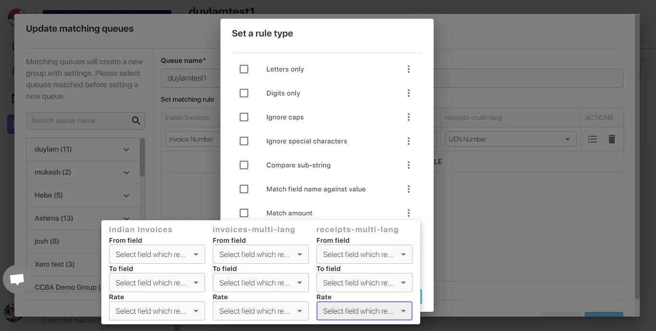Viewport: 656px width, 331px height.
Task: Open the UEN Number field dropdown
Action: 511,139
